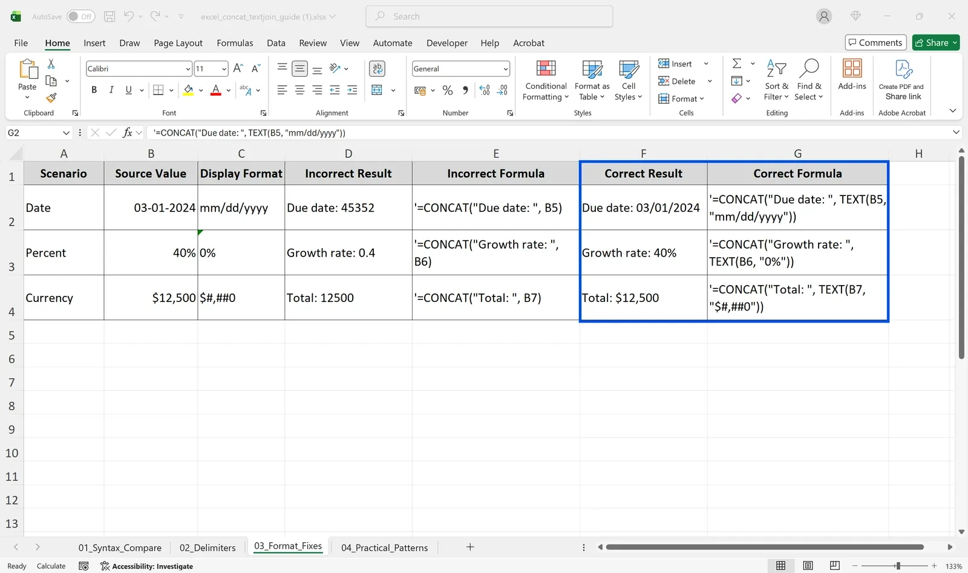Open the General number format dropdown
The width and height of the screenshot is (968, 573).
coord(506,69)
